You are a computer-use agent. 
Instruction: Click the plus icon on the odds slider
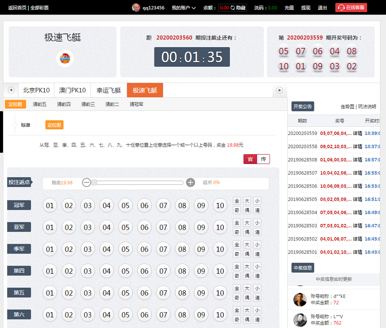pos(190,182)
